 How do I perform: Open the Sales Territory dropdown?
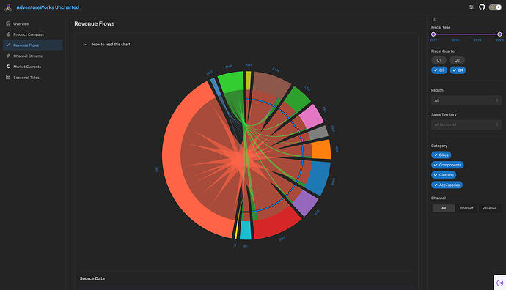[466, 124]
